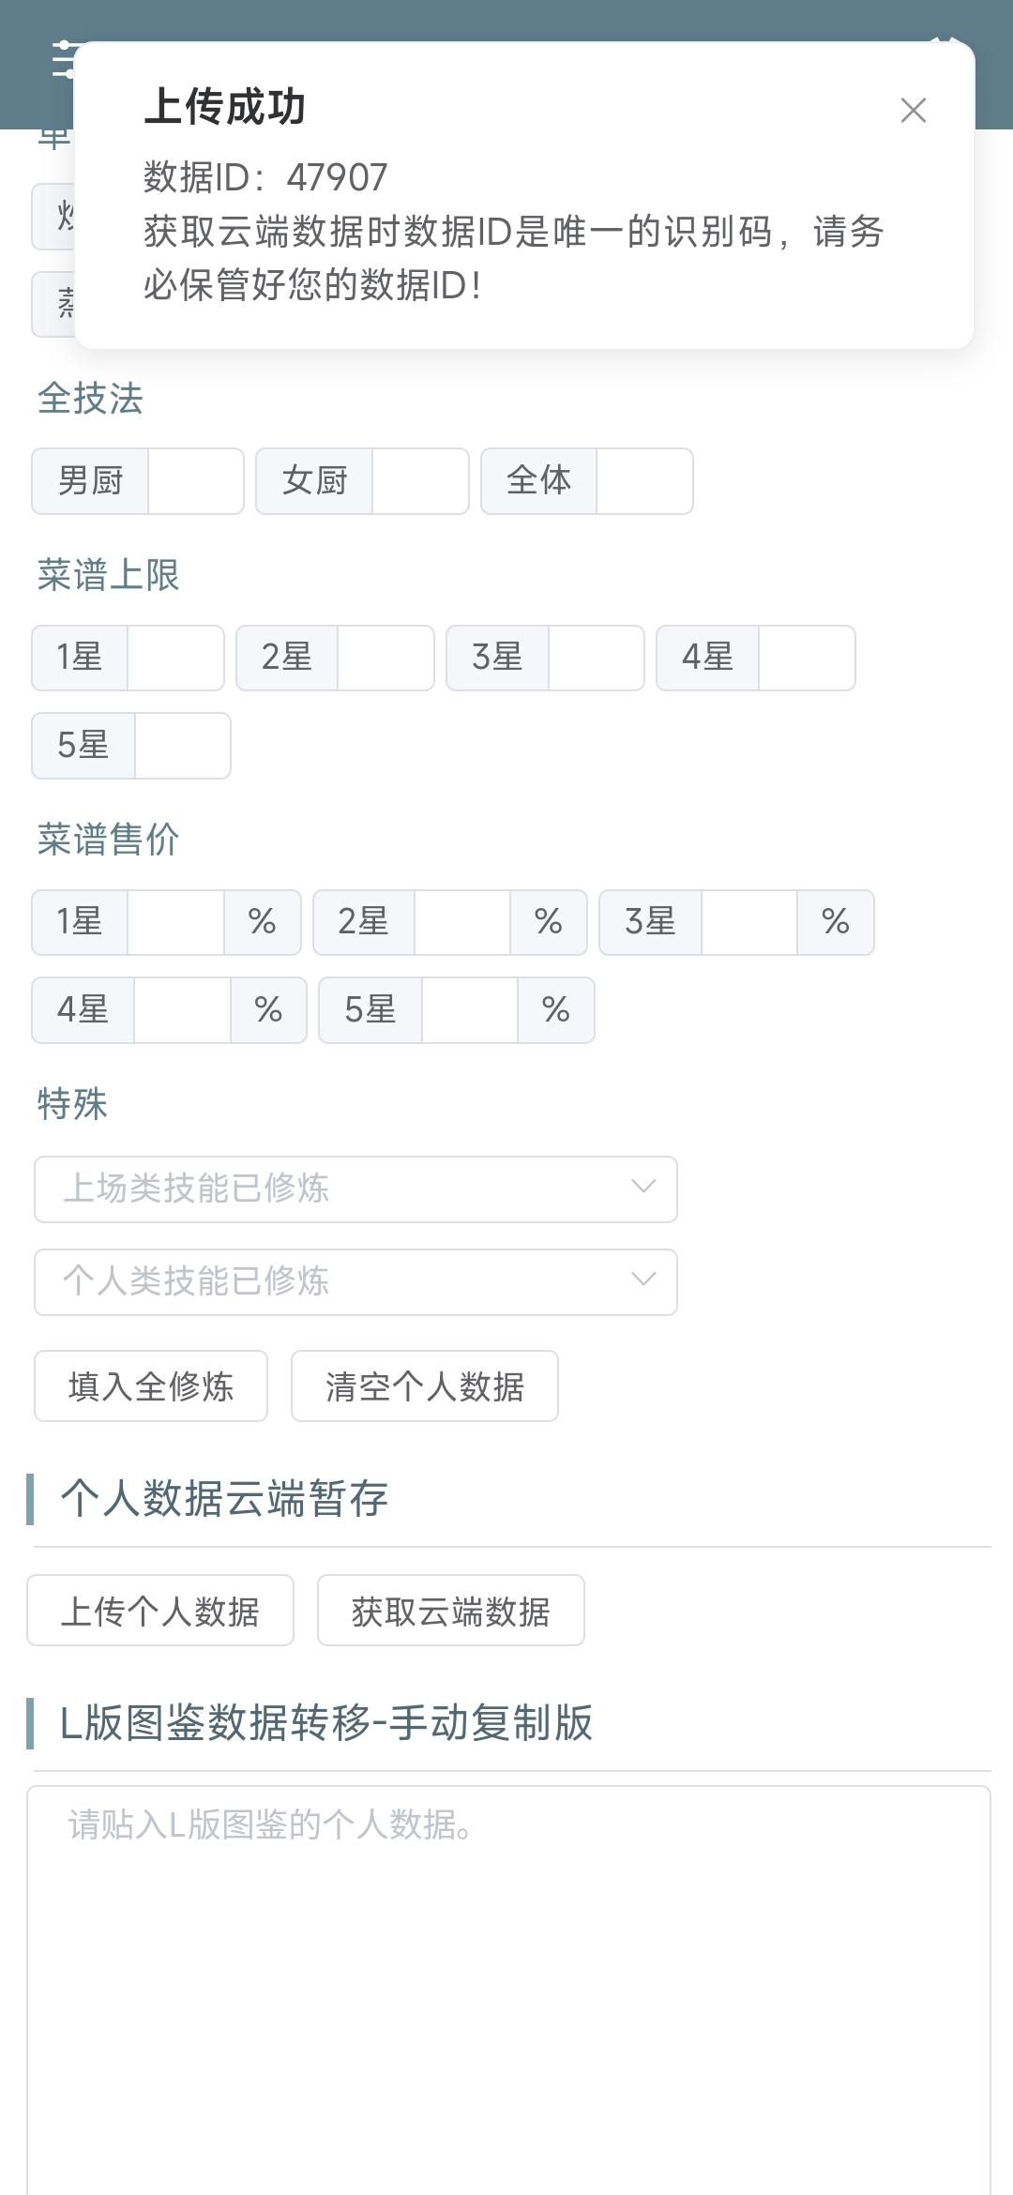Focus the 菜谱上限 4星 input
The image size is (1013, 2195).
click(807, 658)
